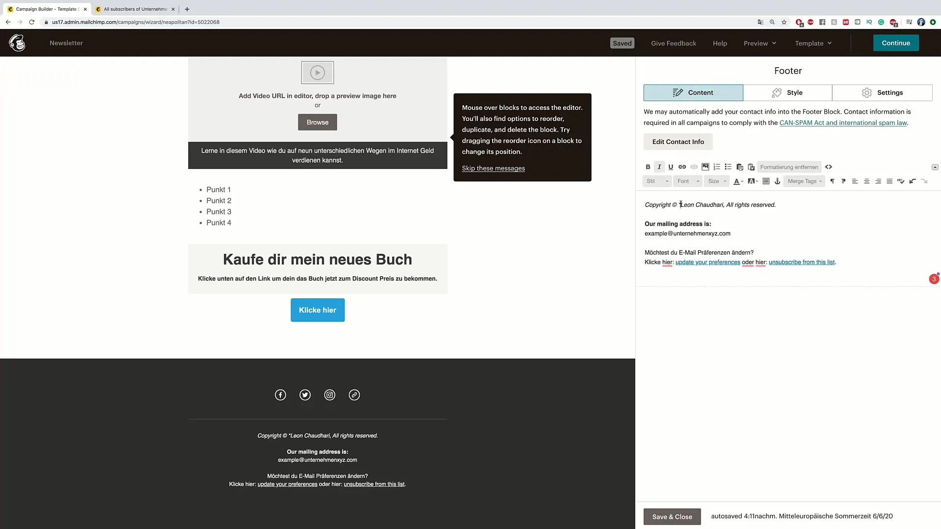The height and width of the screenshot is (529, 941).
Task: Click the Save & Close button
Action: [671, 516]
